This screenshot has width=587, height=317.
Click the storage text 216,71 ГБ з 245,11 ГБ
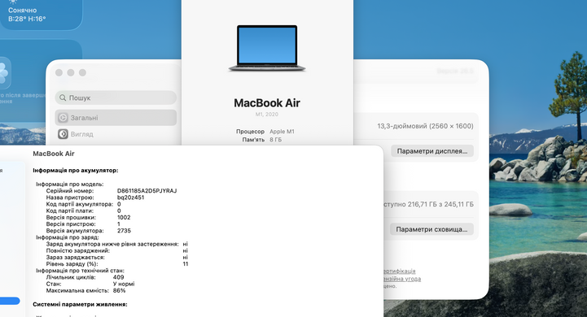[x=440, y=204]
